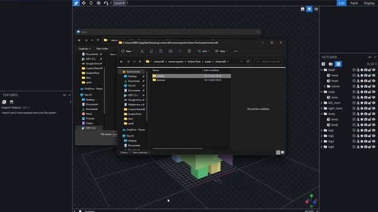Click Refresh icon beside address bar

point(248,61)
